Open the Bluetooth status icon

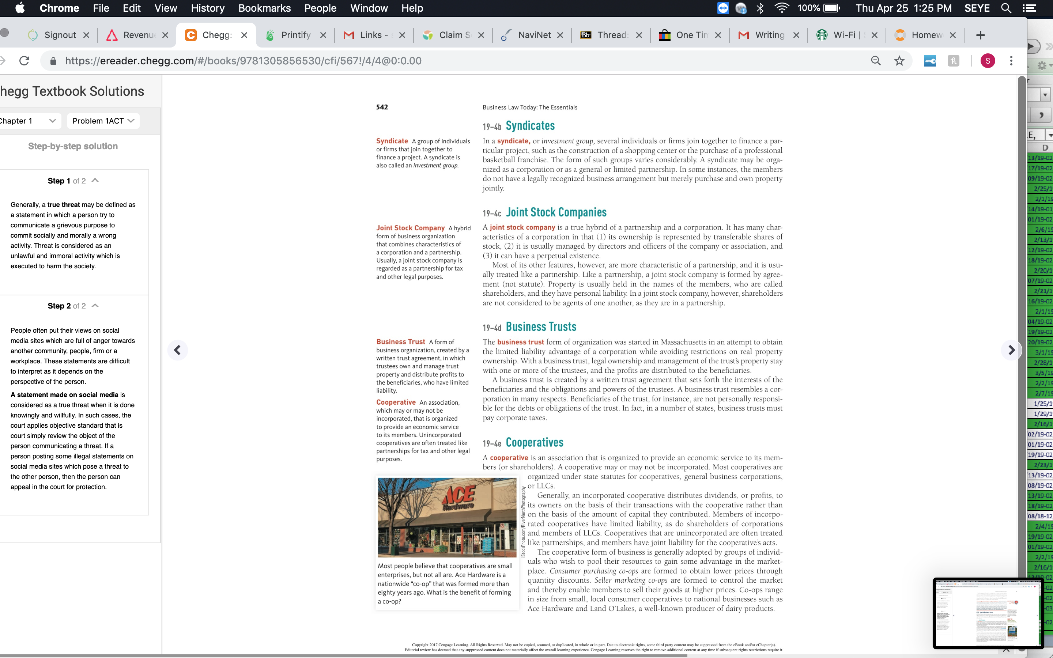(760, 8)
